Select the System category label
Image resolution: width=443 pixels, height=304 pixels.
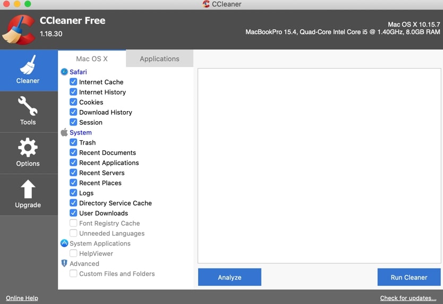tap(81, 132)
